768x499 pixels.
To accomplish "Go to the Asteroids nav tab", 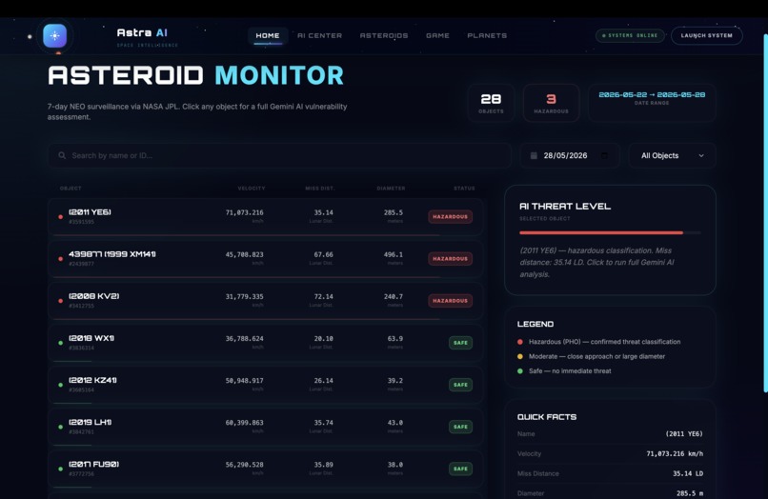I will click(384, 35).
